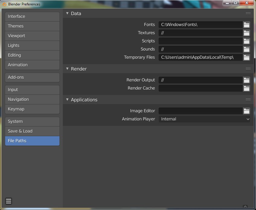Browse folder for Render Cache path

click(x=247, y=88)
